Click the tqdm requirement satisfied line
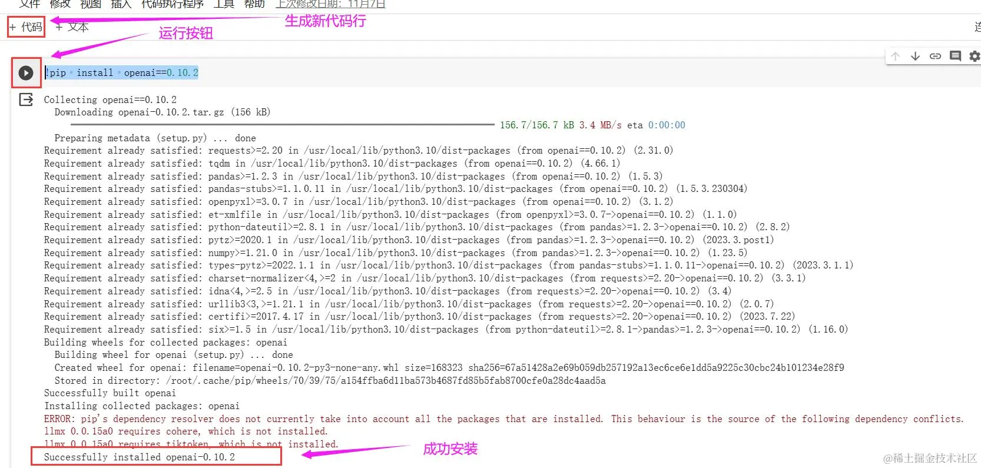Viewport: 981px width, 468px height. click(332, 163)
